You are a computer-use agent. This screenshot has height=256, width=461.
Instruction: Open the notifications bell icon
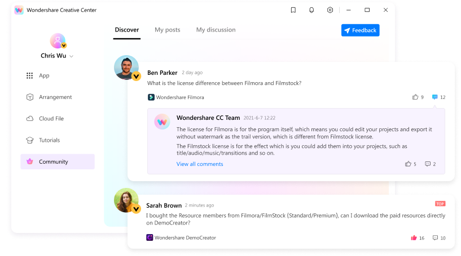tap(311, 10)
